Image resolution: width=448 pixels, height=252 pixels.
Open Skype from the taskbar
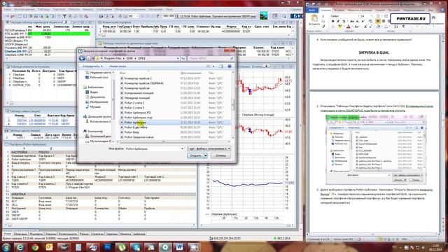136,247
